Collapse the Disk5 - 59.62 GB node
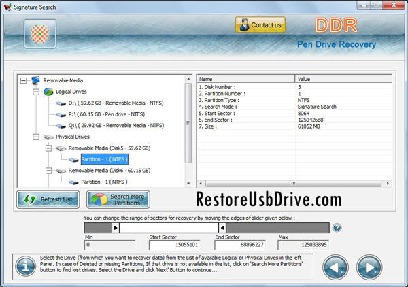The image size is (408, 287). click(x=48, y=148)
